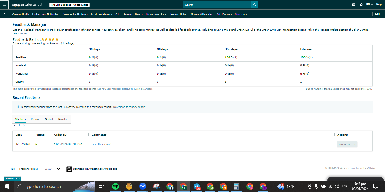The image size is (385, 192).
Task: Open Account Health menu item
Action: 21,14
